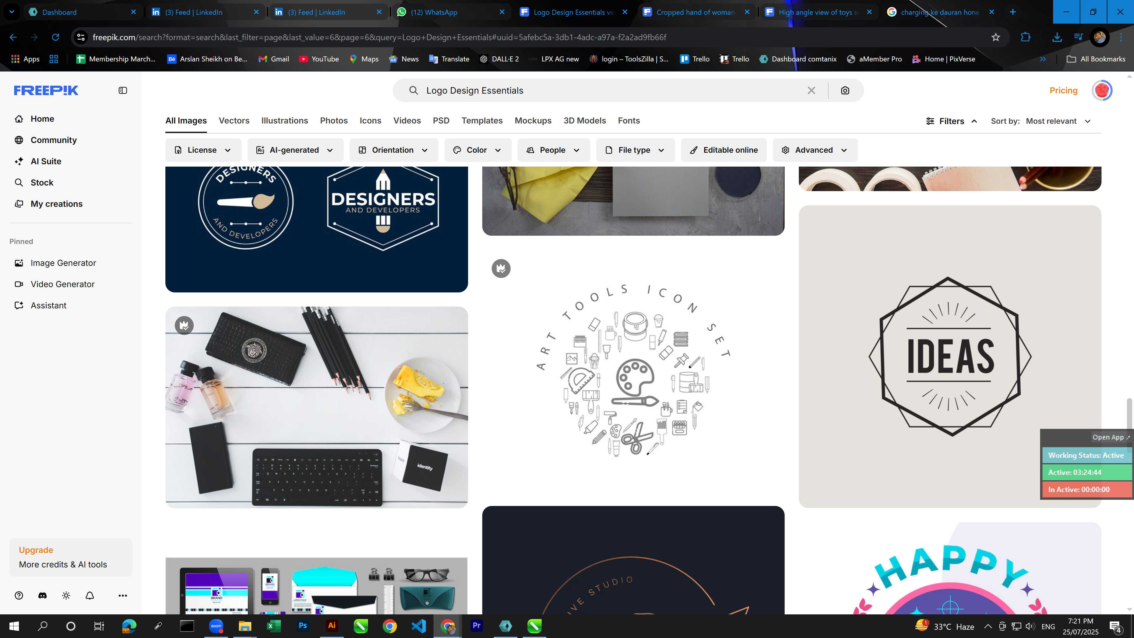
Task: Toggle the Filters panel
Action: click(951, 121)
